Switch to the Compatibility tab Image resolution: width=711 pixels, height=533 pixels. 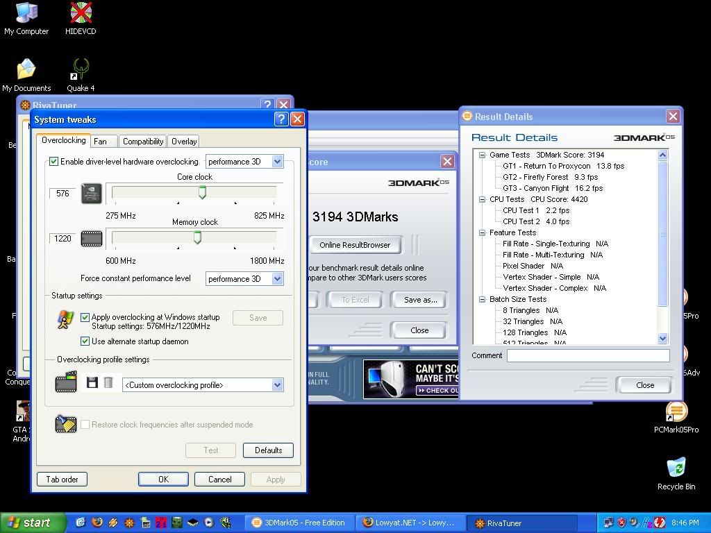142,142
